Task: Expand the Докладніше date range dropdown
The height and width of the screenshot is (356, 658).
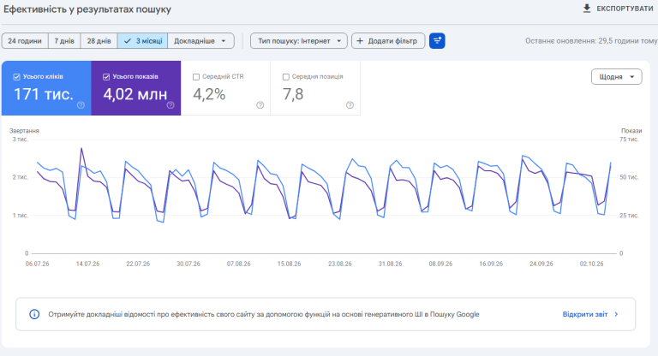Action: tap(200, 41)
